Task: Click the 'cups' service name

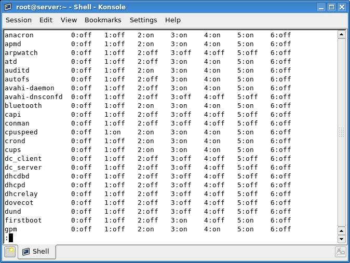Action: [13, 150]
